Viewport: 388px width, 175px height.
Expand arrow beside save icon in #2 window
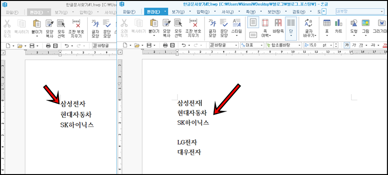[155, 46]
